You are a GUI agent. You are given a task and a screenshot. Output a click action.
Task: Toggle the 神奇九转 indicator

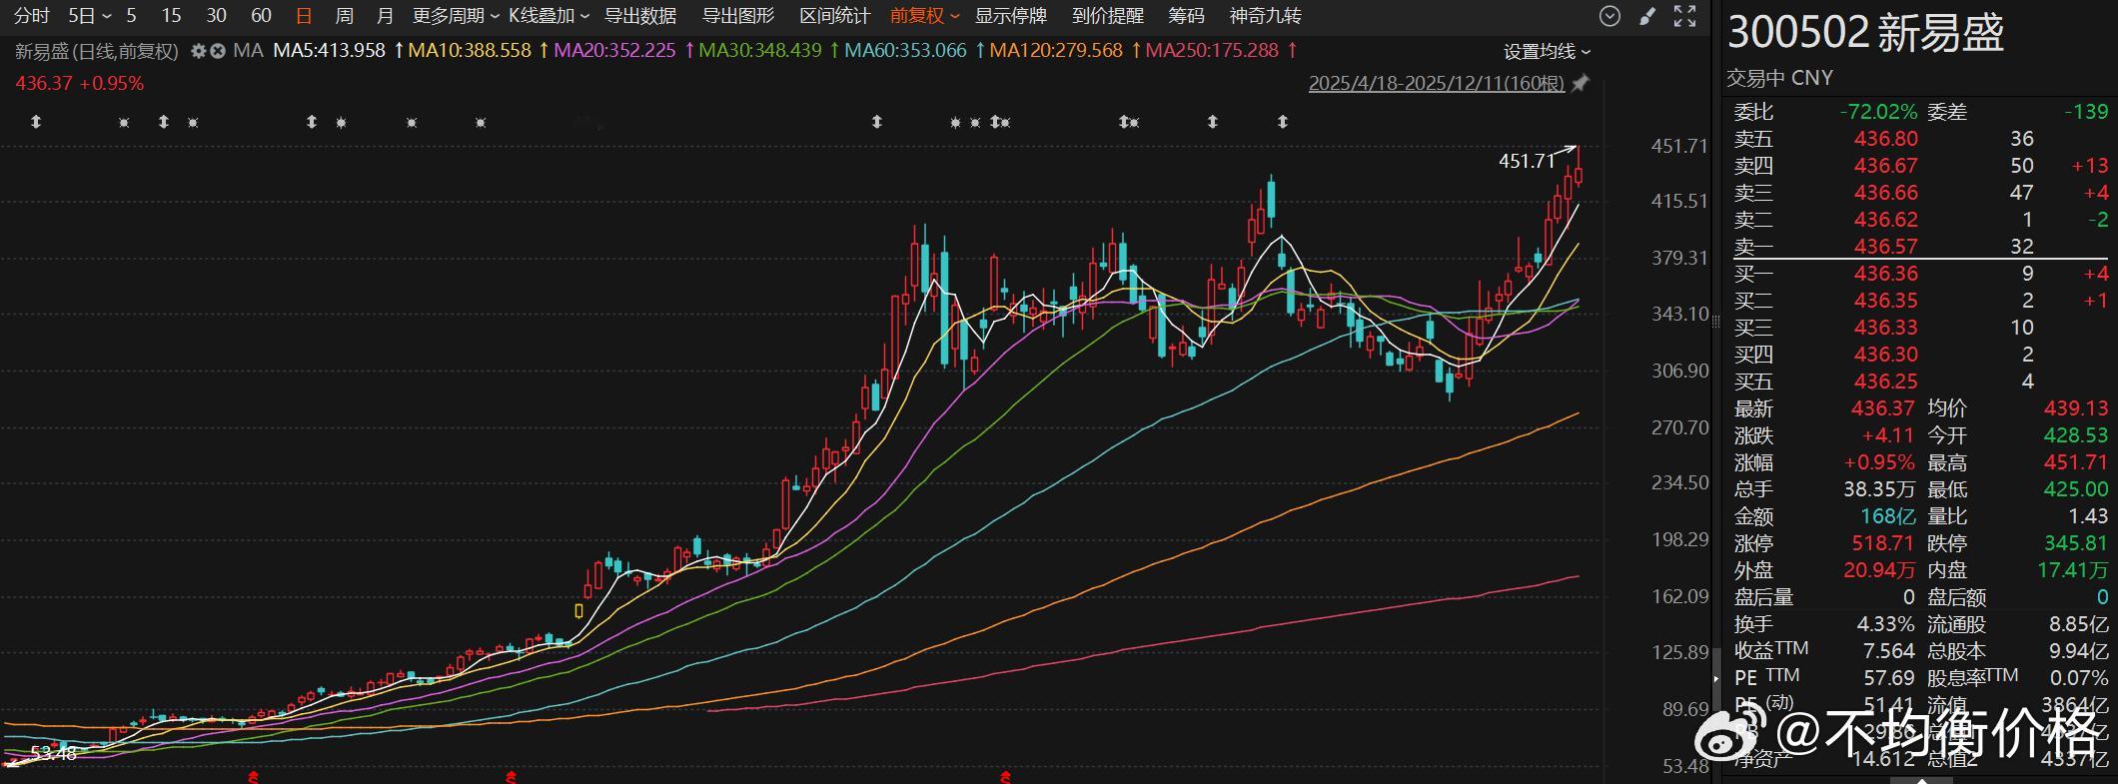(1266, 16)
